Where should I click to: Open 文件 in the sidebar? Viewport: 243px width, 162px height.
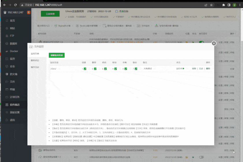(12, 82)
